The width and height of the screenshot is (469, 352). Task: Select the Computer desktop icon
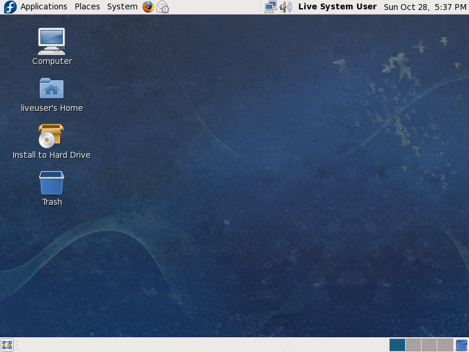point(52,41)
